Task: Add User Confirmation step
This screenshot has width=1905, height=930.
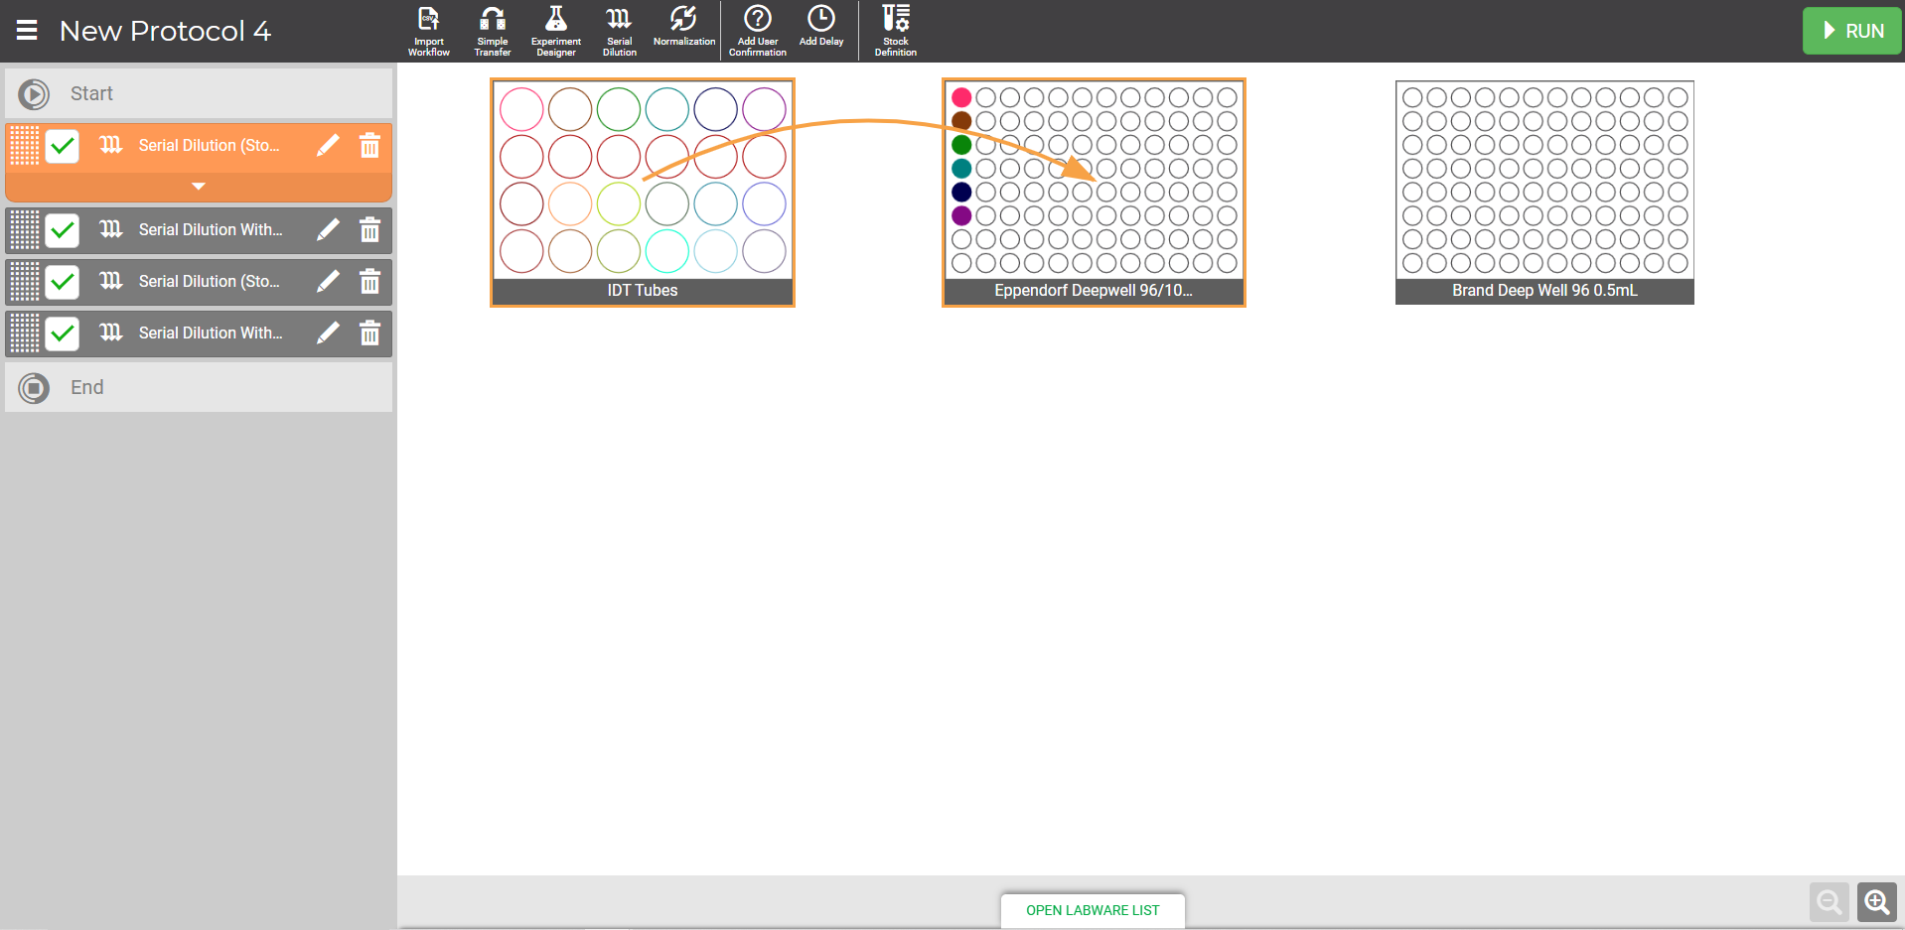Action: click(x=758, y=31)
